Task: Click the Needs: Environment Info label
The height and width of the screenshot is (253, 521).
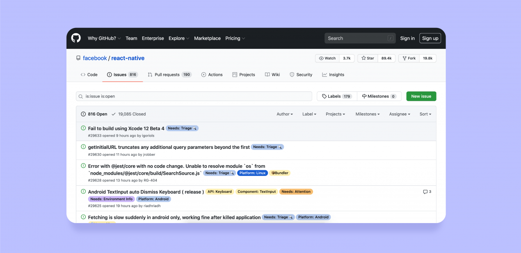Action: [x=112, y=199]
